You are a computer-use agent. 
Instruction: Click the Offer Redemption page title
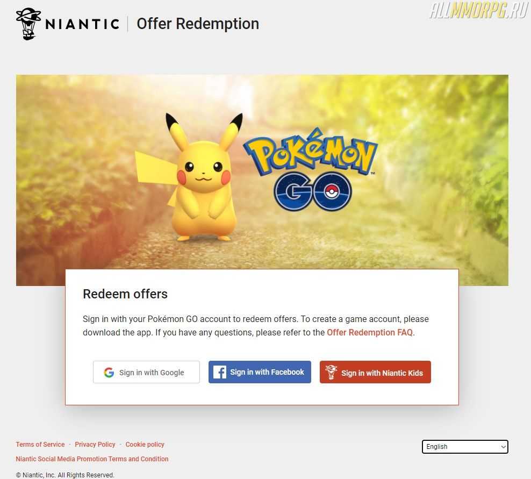point(198,24)
